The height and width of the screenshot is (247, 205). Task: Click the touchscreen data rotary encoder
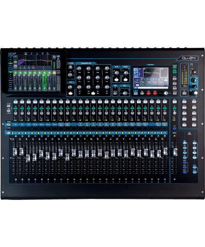(166, 93)
